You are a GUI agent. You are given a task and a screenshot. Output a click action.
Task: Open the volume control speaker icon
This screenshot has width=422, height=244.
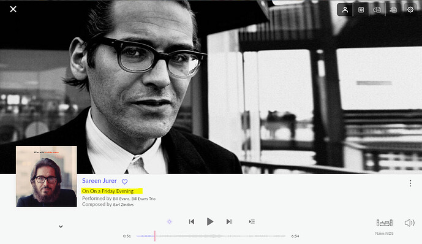tap(409, 223)
